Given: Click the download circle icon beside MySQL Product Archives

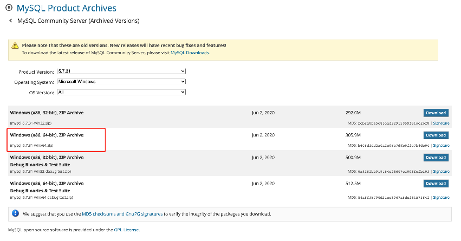Looking at the screenshot, I should 9,8.
